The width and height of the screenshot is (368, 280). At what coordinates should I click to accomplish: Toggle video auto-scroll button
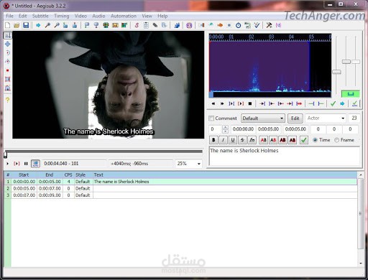pyautogui.click(x=35, y=164)
